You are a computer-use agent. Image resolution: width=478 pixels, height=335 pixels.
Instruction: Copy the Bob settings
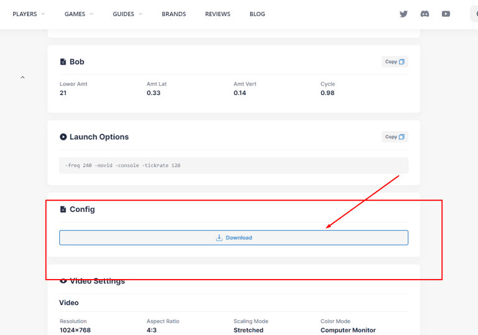[395, 62]
